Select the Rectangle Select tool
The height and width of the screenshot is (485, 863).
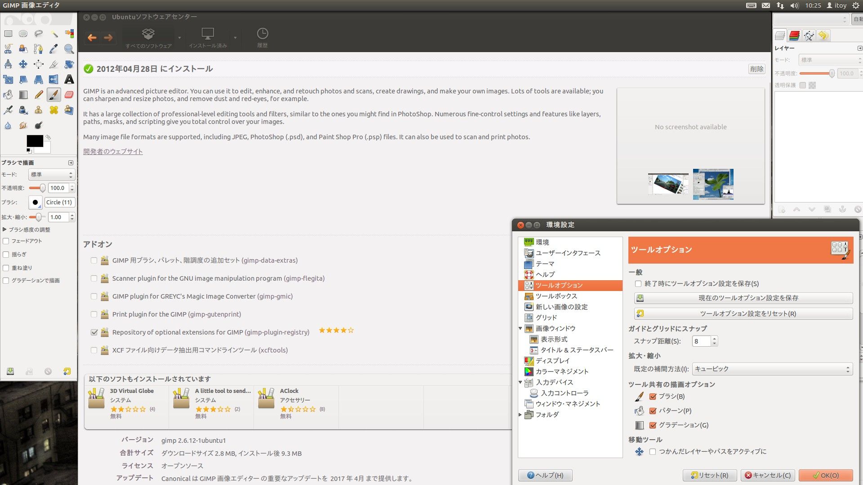pos(8,34)
